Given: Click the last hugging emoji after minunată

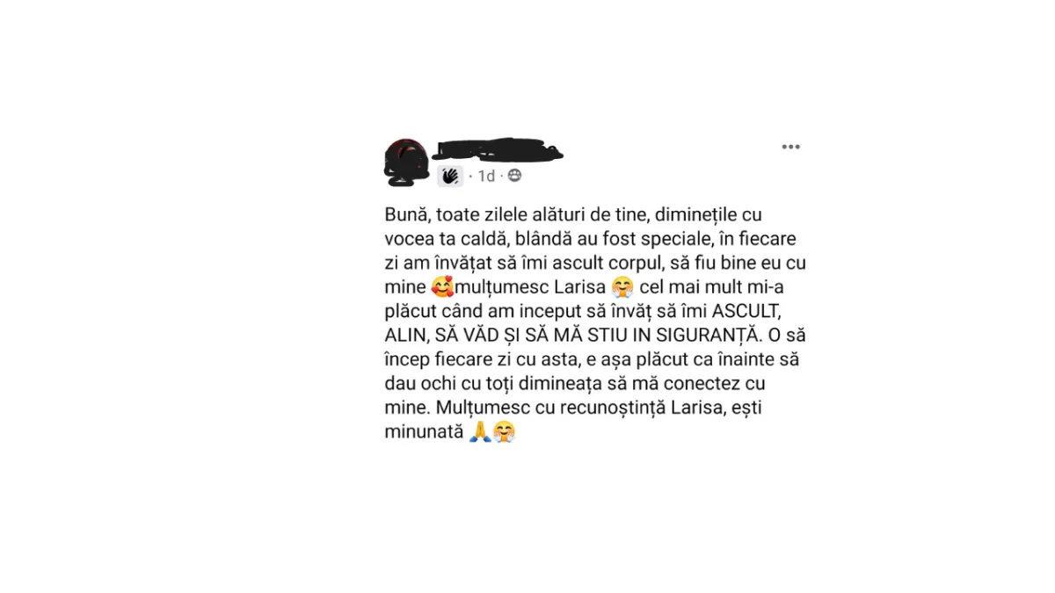Looking at the screenshot, I should [x=504, y=431].
